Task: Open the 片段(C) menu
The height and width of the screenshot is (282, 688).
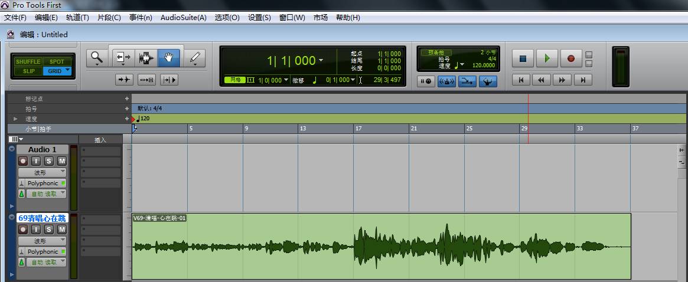Action: (x=109, y=18)
